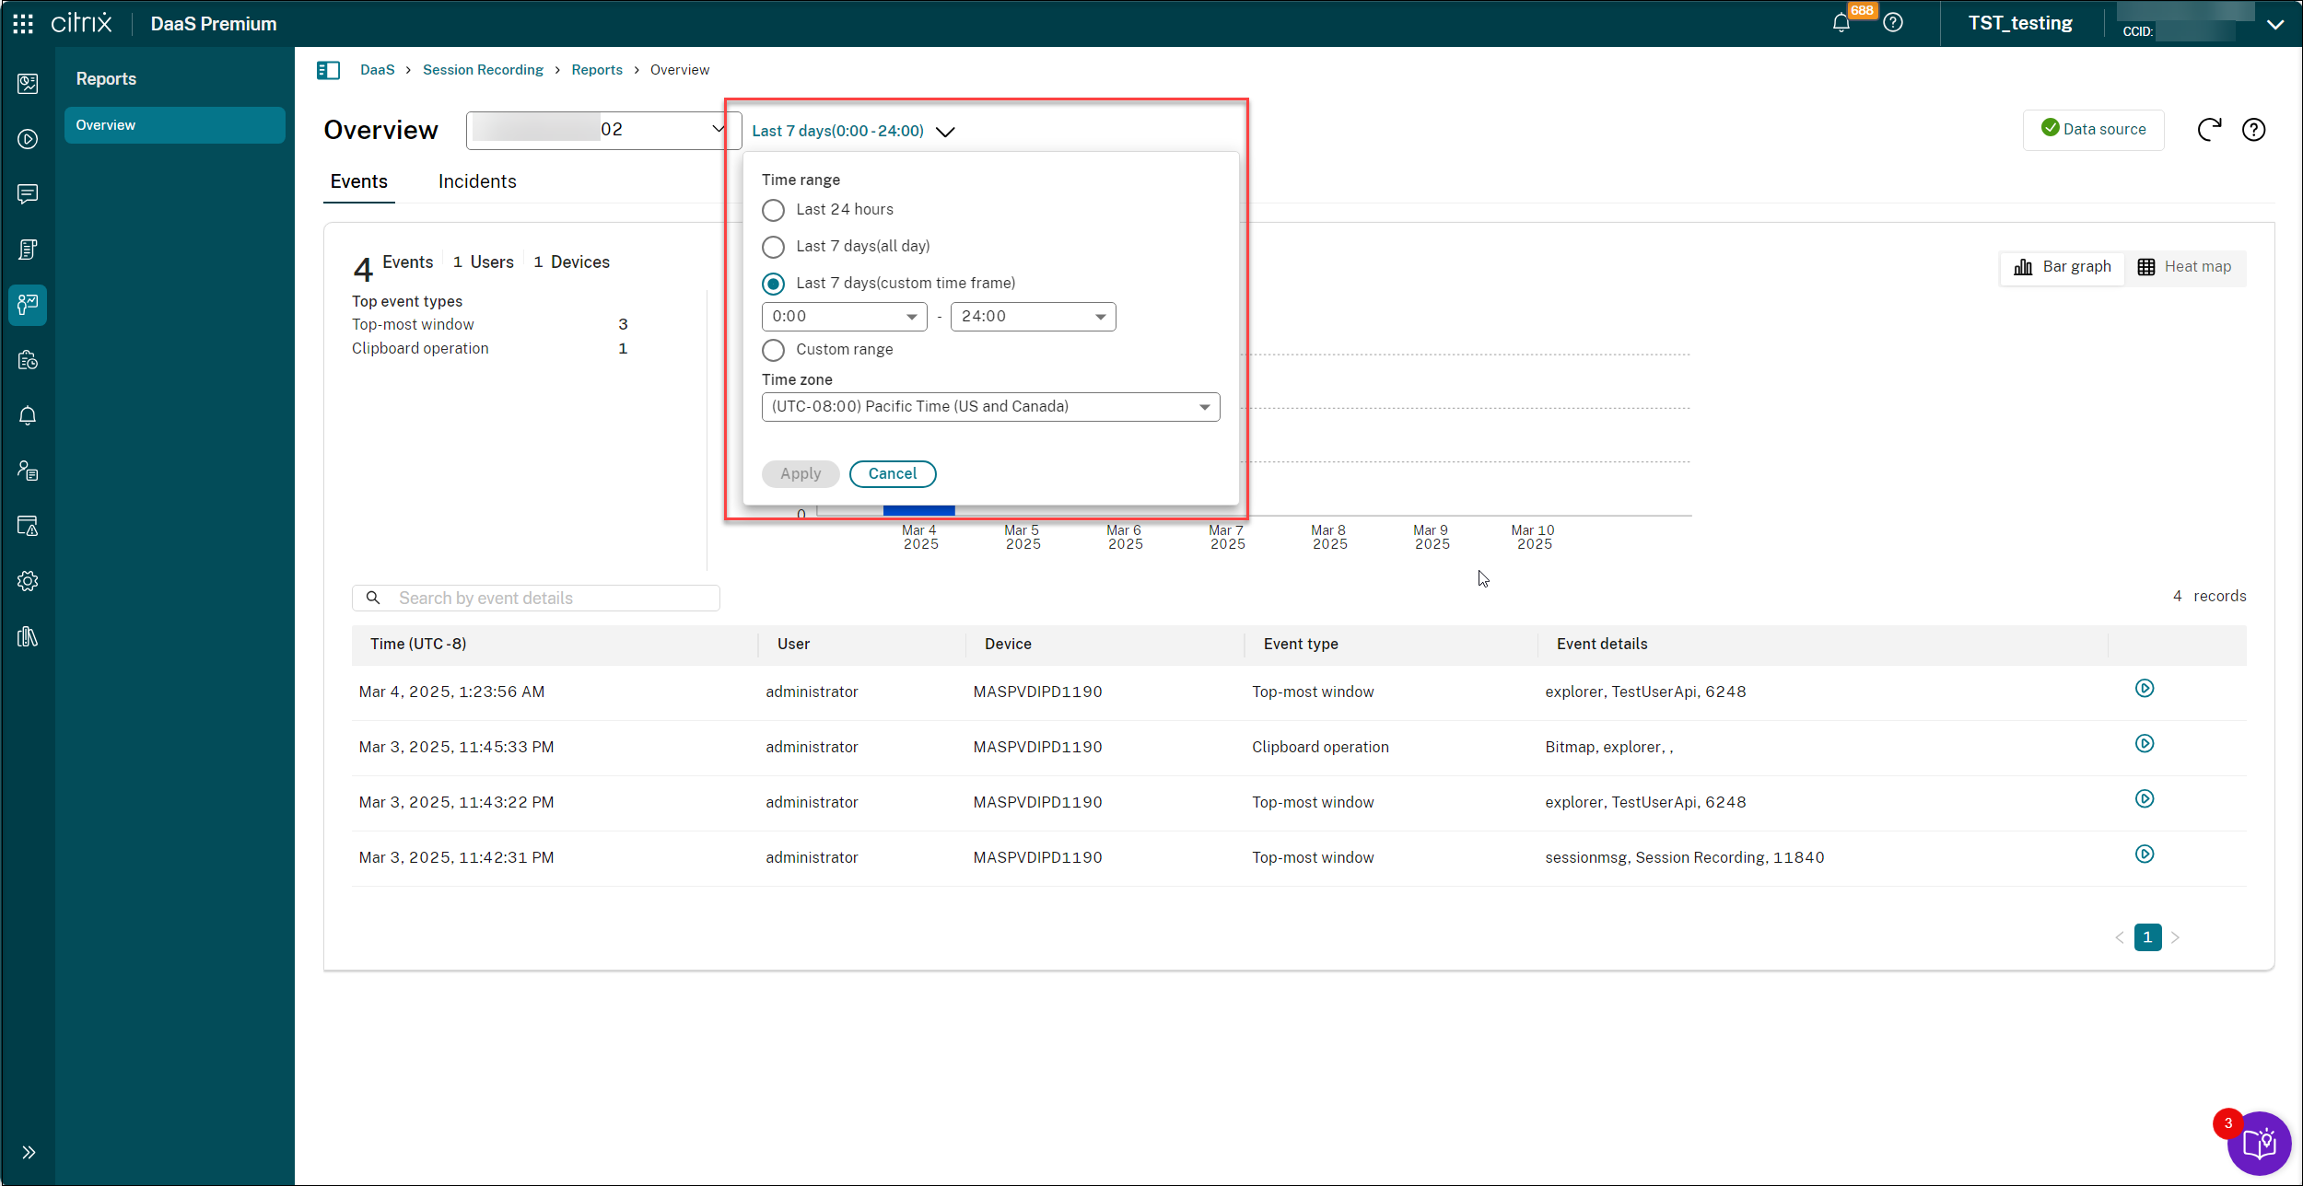Click the Cancel button in time range panel

892,473
